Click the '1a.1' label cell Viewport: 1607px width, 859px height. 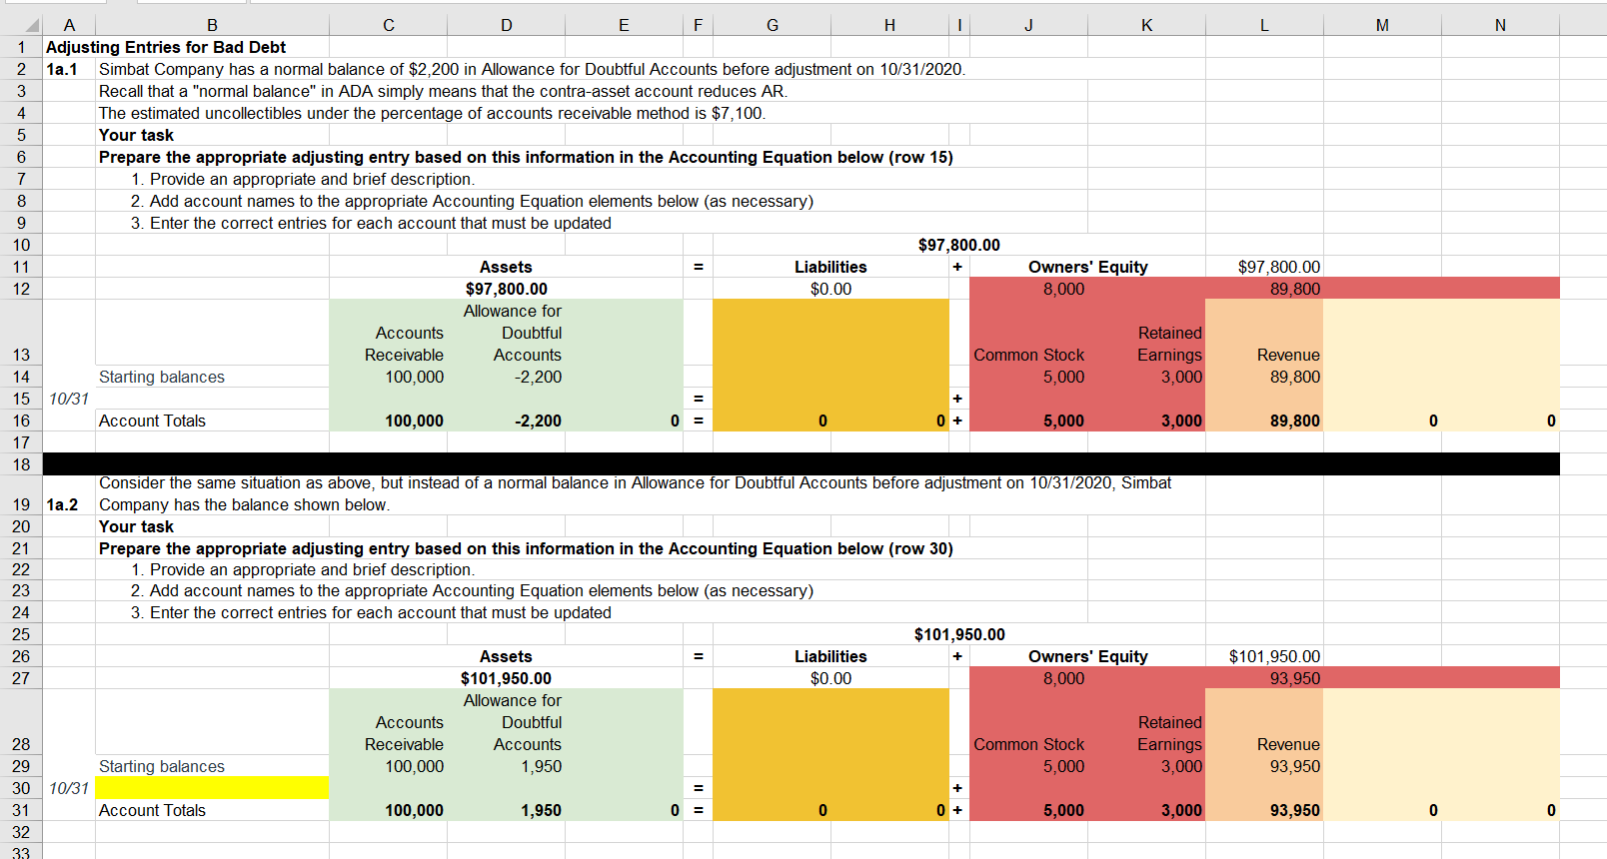[x=62, y=69]
